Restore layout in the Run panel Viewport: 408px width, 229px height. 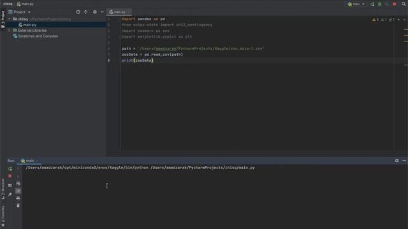tap(10, 185)
